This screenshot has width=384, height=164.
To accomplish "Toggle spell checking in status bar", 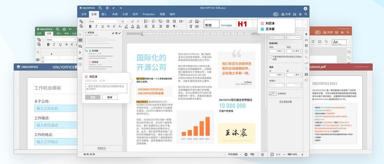I will tap(252, 154).
